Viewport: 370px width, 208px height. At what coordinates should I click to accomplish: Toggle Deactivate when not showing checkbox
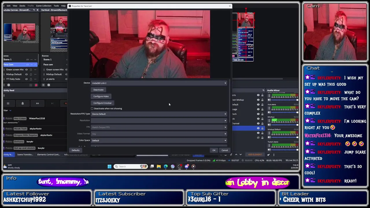coord(92,109)
